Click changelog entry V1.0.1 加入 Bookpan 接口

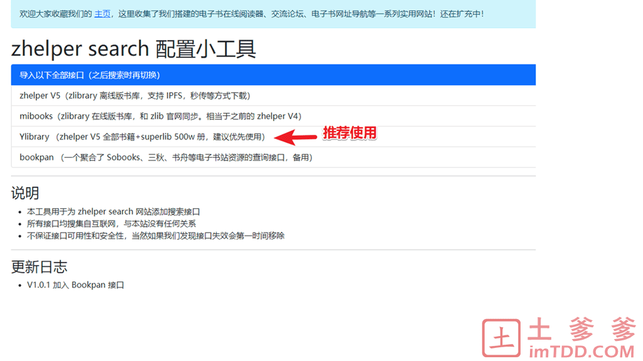pos(75,285)
